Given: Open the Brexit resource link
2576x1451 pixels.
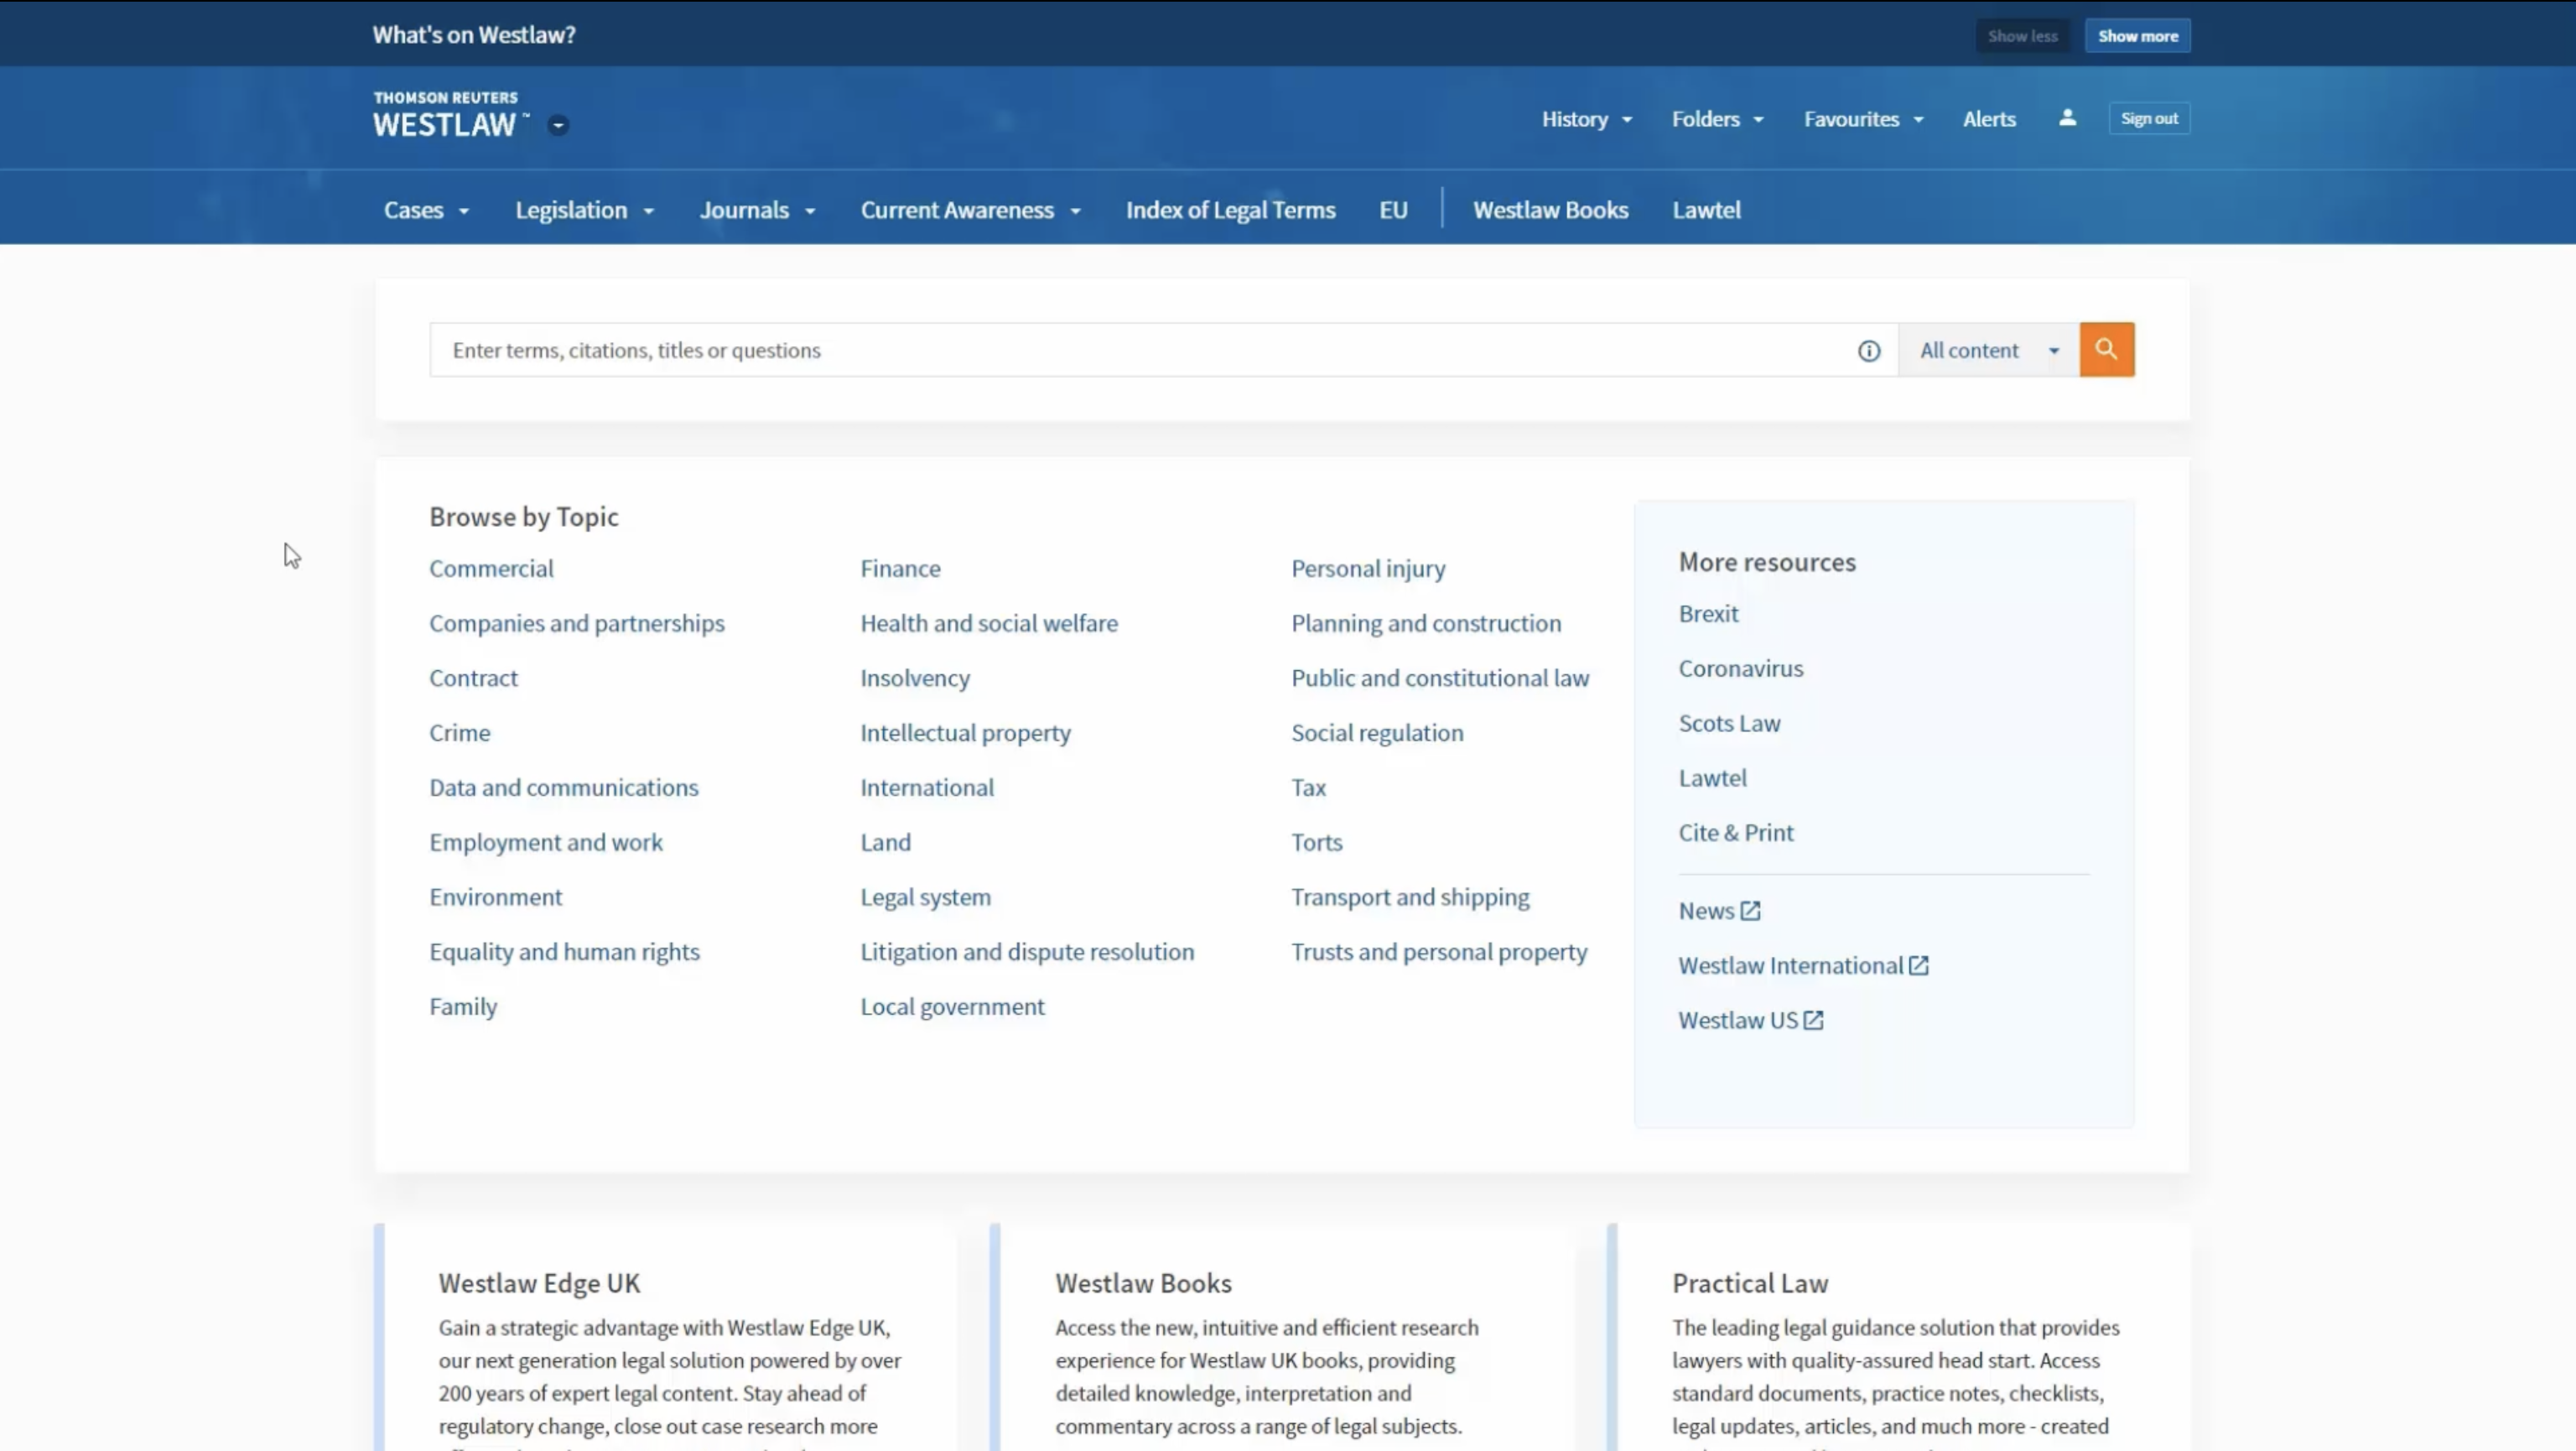Looking at the screenshot, I should 1708,614.
